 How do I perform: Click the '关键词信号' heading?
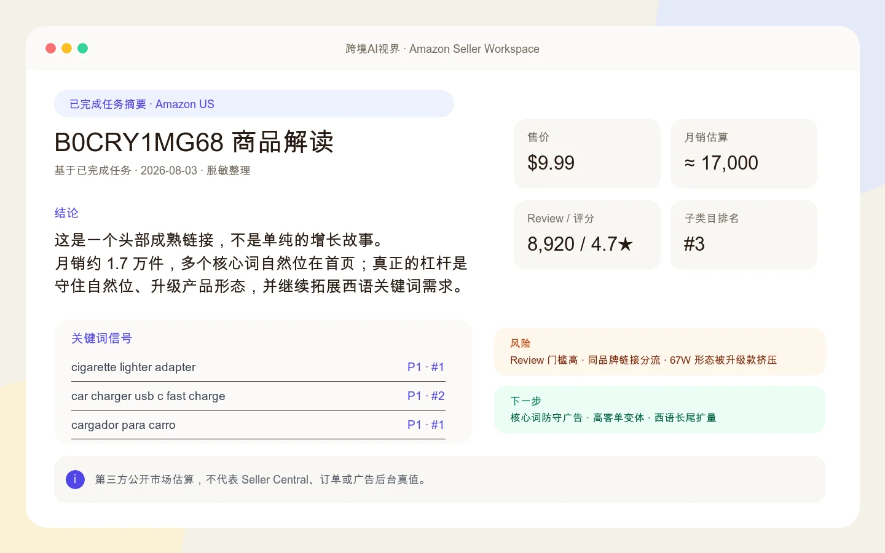point(101,338)
